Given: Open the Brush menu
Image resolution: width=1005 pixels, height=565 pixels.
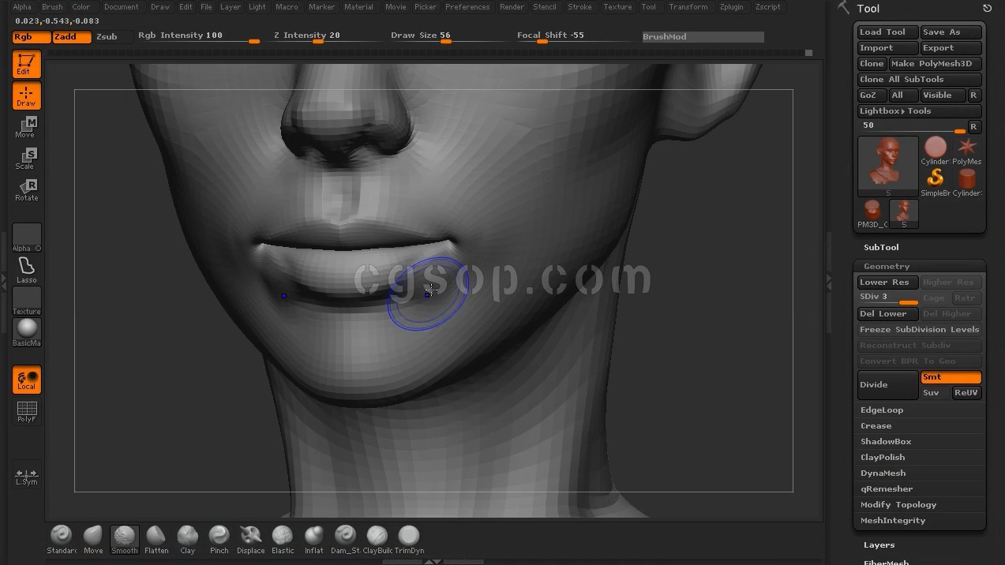Looking at the screenshot, I should (x=52, y=7).
